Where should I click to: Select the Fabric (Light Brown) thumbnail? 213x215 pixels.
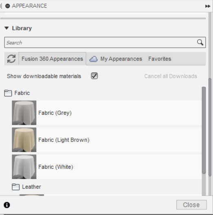24,140
